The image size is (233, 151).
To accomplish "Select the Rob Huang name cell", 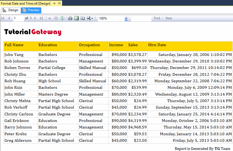I will [21, 81].
